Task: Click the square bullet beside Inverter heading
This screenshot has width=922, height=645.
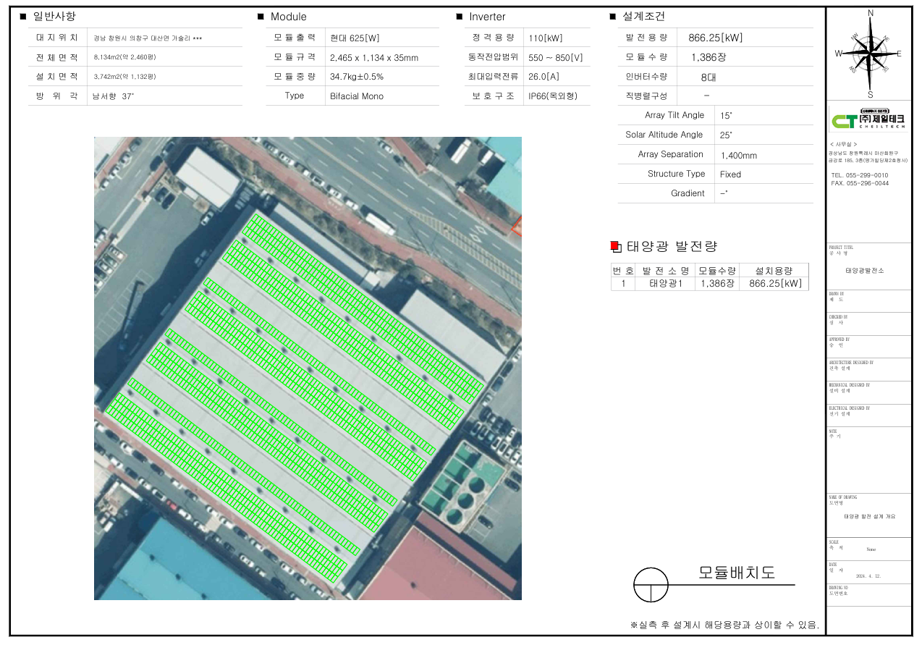Action: pos(459,17)
